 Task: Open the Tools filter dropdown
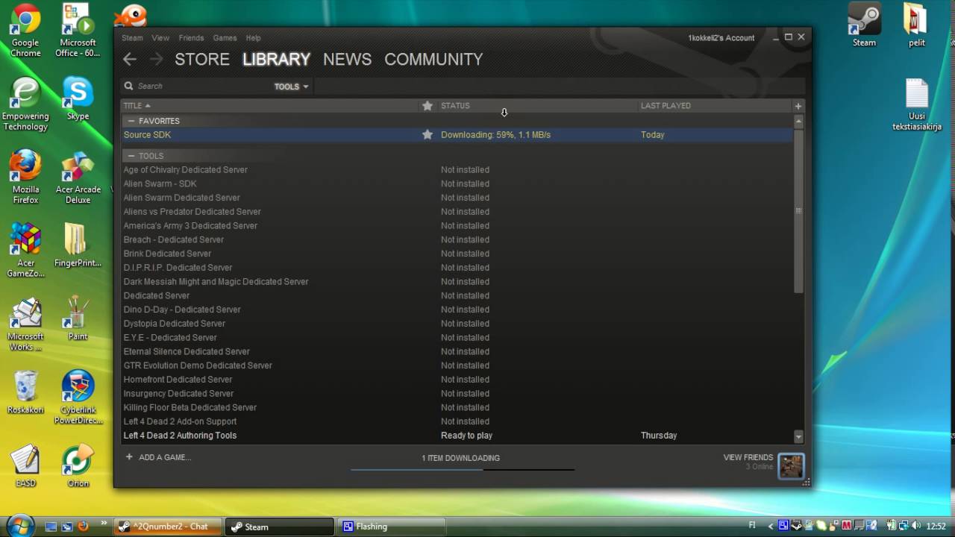coord(291,87)
